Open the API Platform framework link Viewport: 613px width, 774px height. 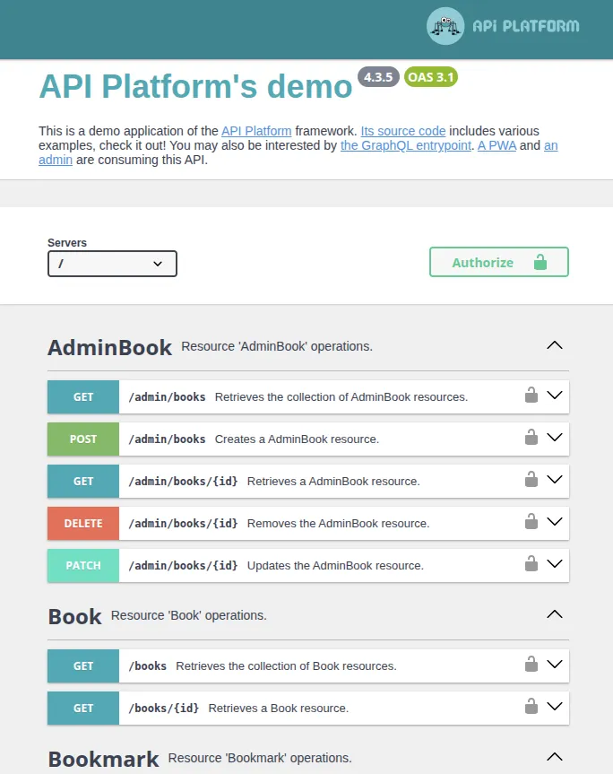tap(256, 131)
